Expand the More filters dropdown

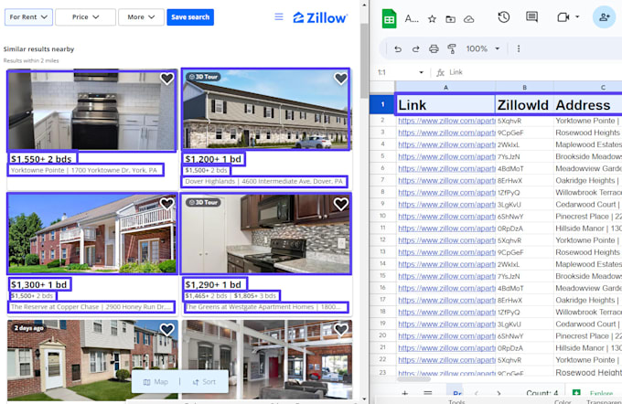pyautogui.click(x=141, y=17)
